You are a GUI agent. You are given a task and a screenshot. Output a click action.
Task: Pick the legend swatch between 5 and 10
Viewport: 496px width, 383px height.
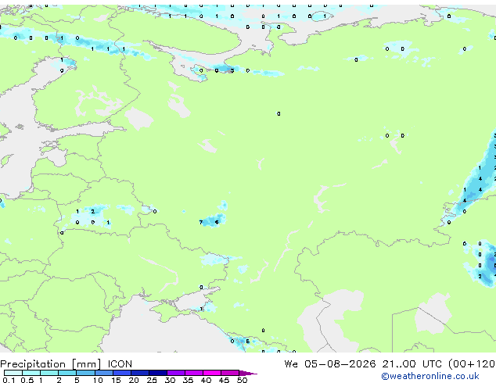tap(85, 373)
